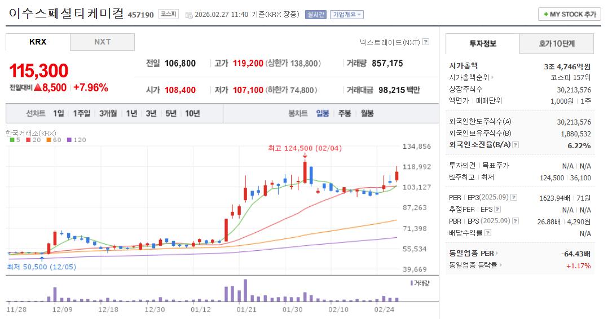The width and height of the screenshot is (608, 319).
Task: Click arrow next to 시가총액순위
Action: (492, 78)
